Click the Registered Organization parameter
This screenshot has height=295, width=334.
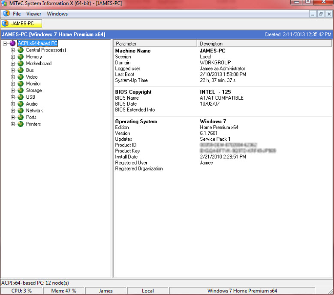pyautogui.click(x=139, y=169)
